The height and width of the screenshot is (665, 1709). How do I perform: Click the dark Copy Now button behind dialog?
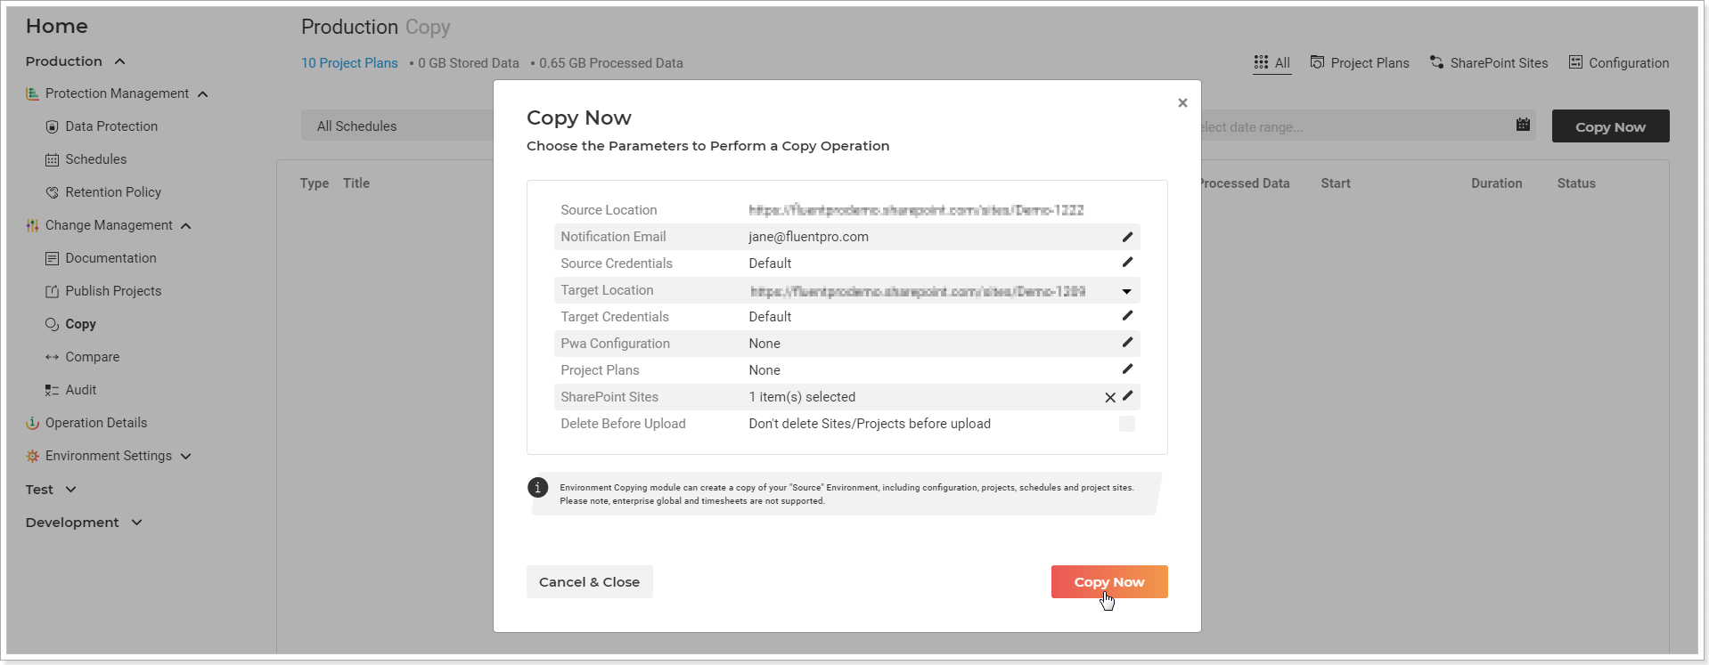click(1610, 126)
